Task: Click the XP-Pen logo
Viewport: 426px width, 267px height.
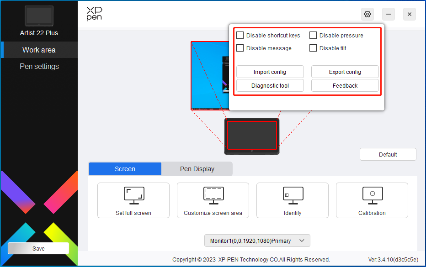Action: tap(94, 14)
